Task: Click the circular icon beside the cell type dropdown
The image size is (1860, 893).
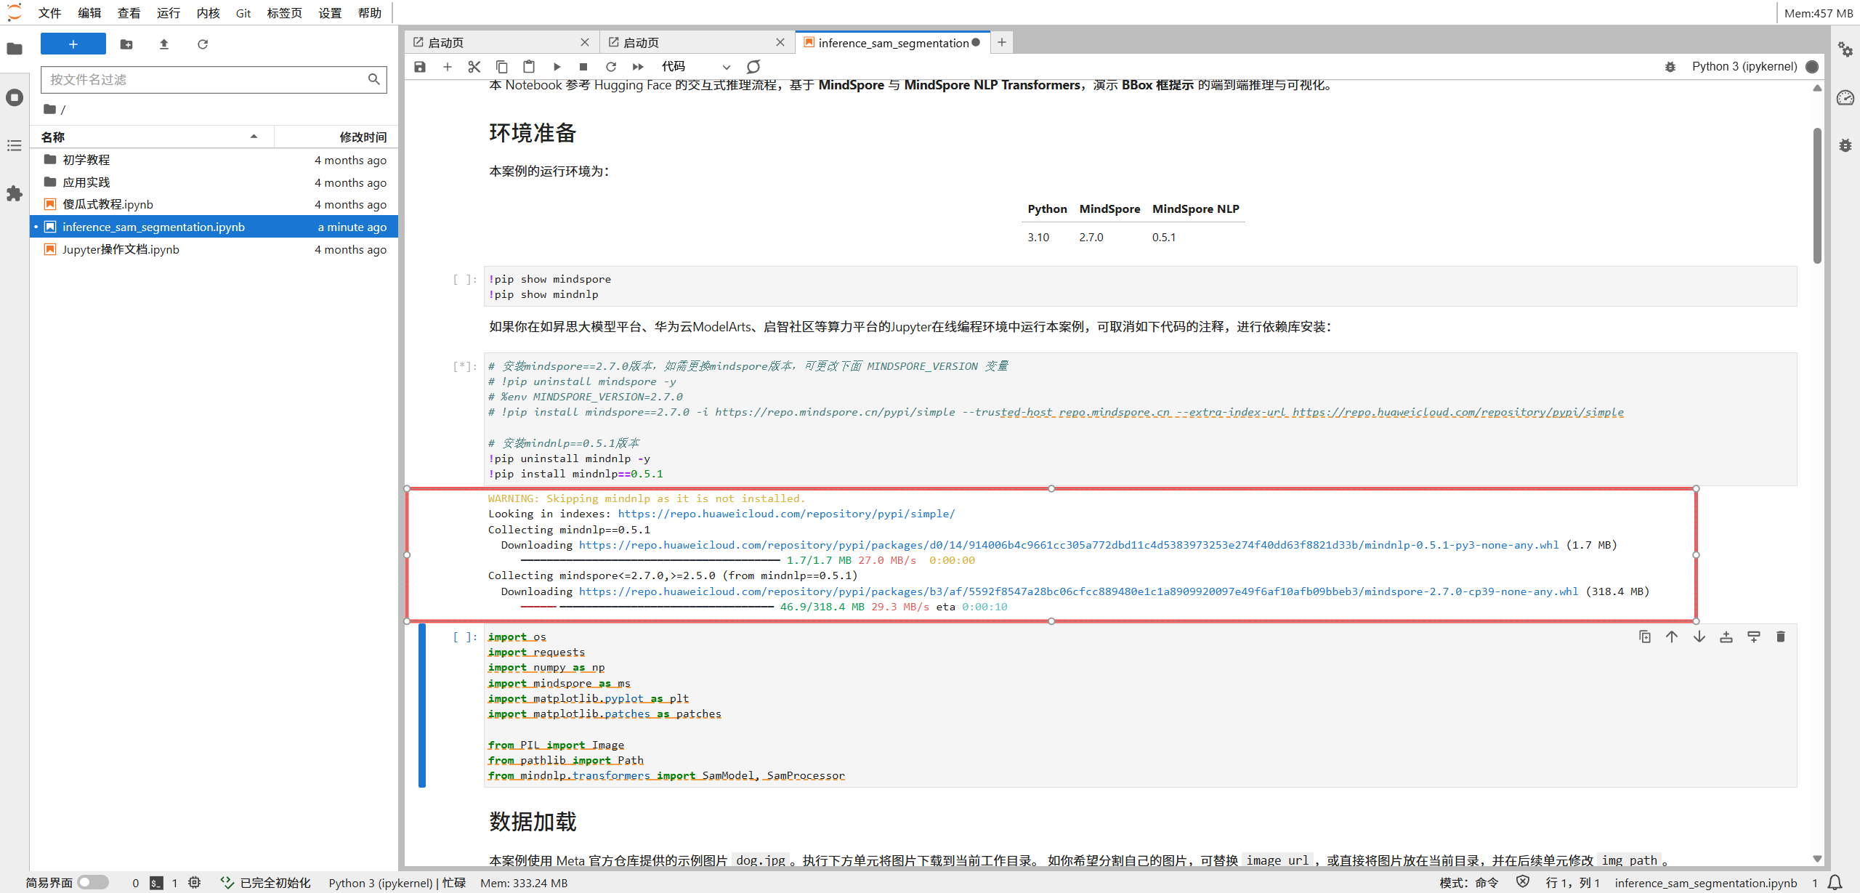Action: click(753, 67)
